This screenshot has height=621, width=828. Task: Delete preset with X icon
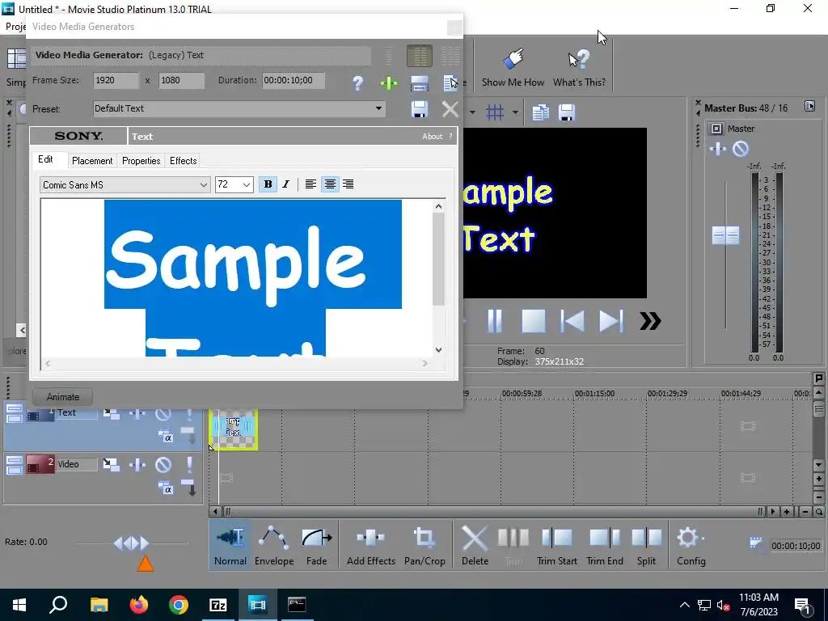pyautogui.click(x=450, y=109)
